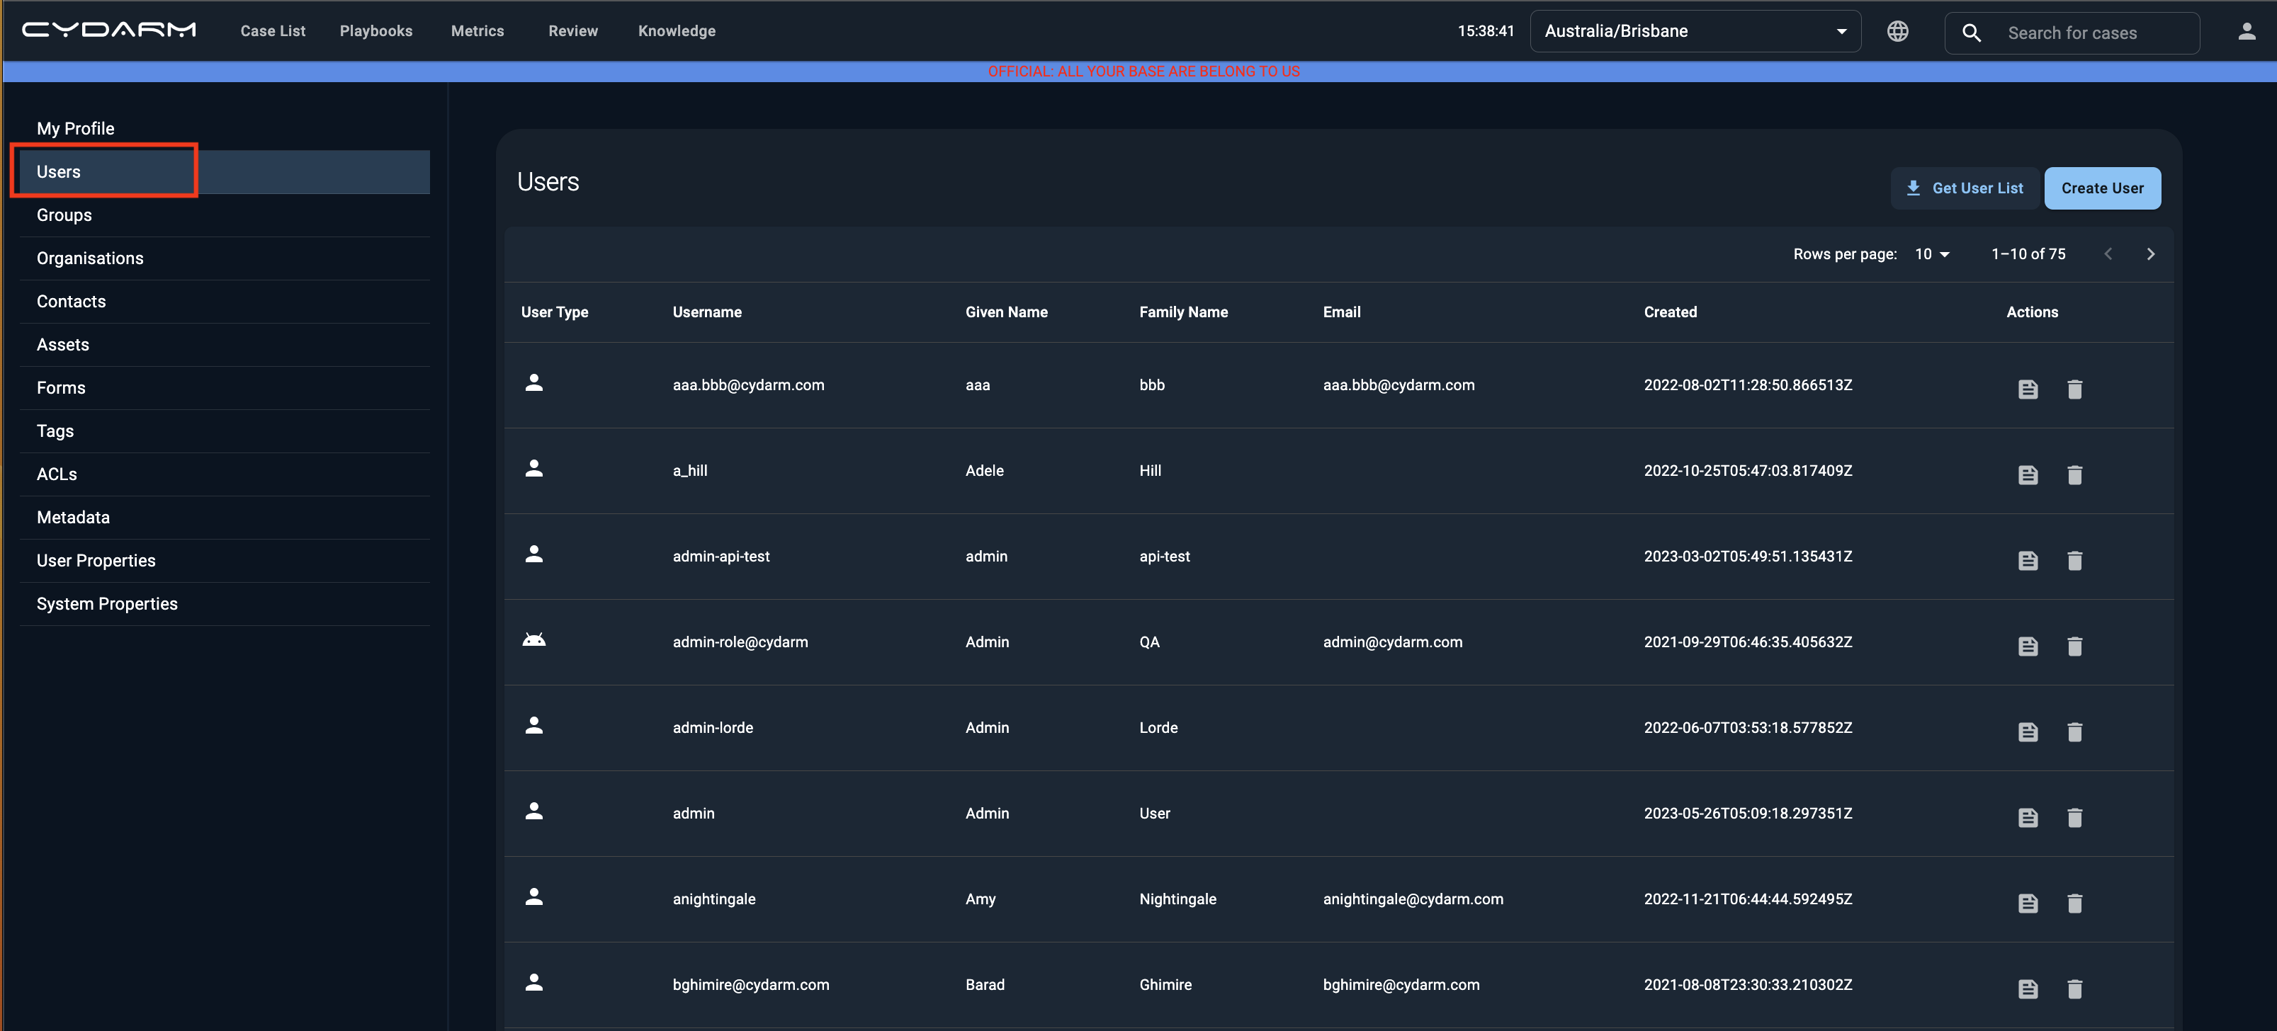2277x1031 pixels.
Task: Go to next page of users
Action: click(x=2149, y=254)
